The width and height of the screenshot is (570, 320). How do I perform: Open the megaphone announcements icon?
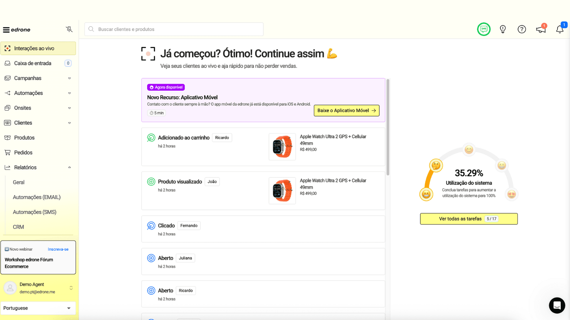tap(541, 30)
